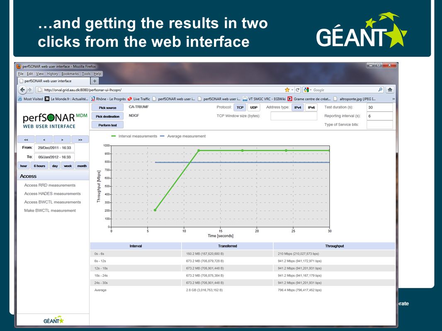
Task: Open the Rhône - Le Progrès bookmark
Action: point(108,99)
